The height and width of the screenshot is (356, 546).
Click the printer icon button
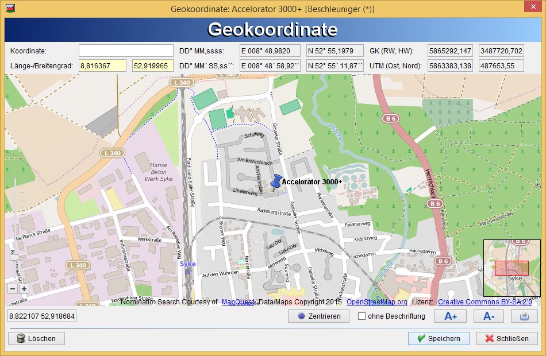[524, 316]
